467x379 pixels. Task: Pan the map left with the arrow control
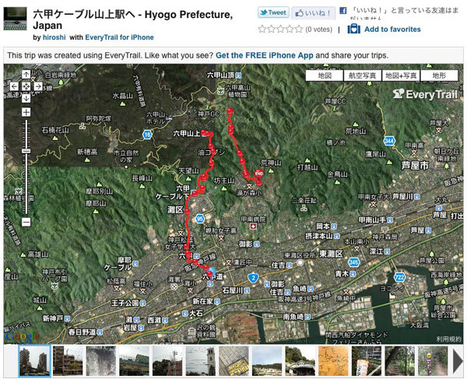[14, 86]
